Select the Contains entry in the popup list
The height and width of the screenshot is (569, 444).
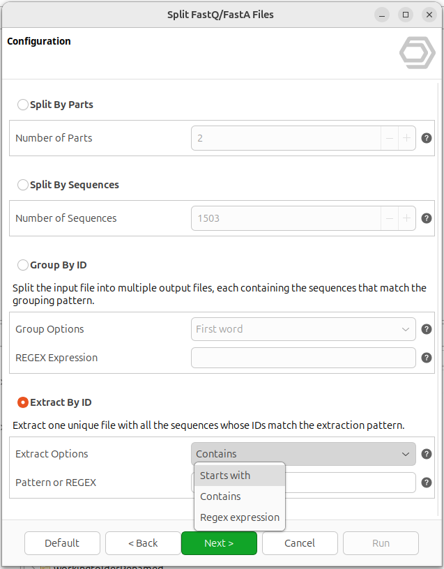coord(240,496)
